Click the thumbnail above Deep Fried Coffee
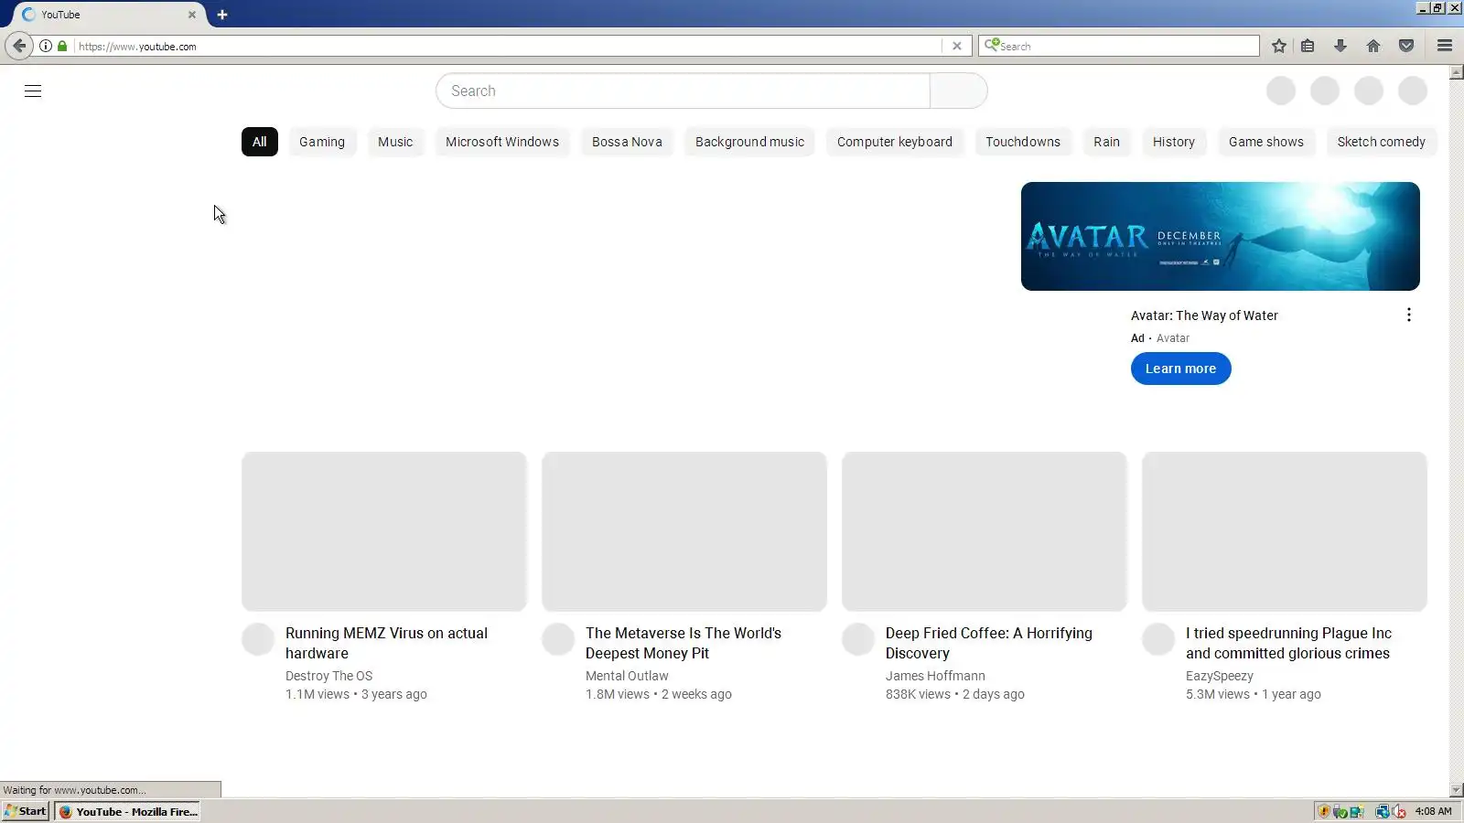This screenshot has width=1464, height=823. click(x=985, y=531)
